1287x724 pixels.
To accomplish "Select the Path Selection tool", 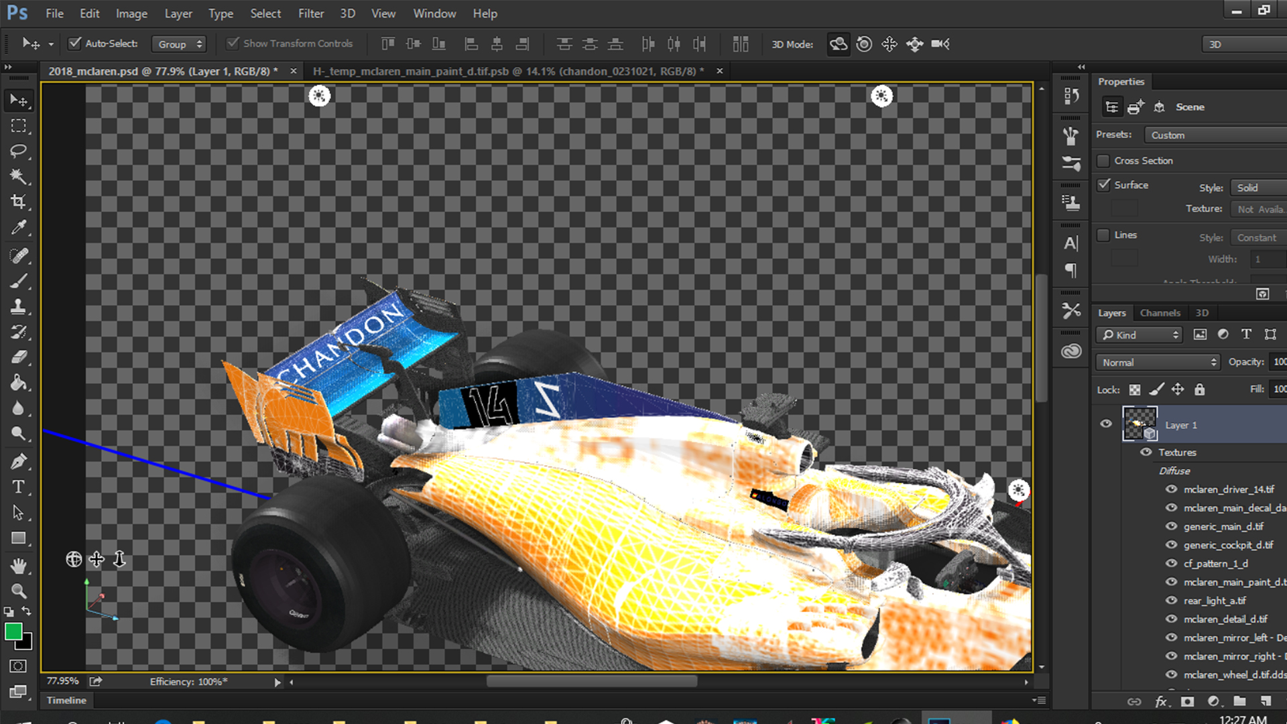I will [x=18, y=513].
